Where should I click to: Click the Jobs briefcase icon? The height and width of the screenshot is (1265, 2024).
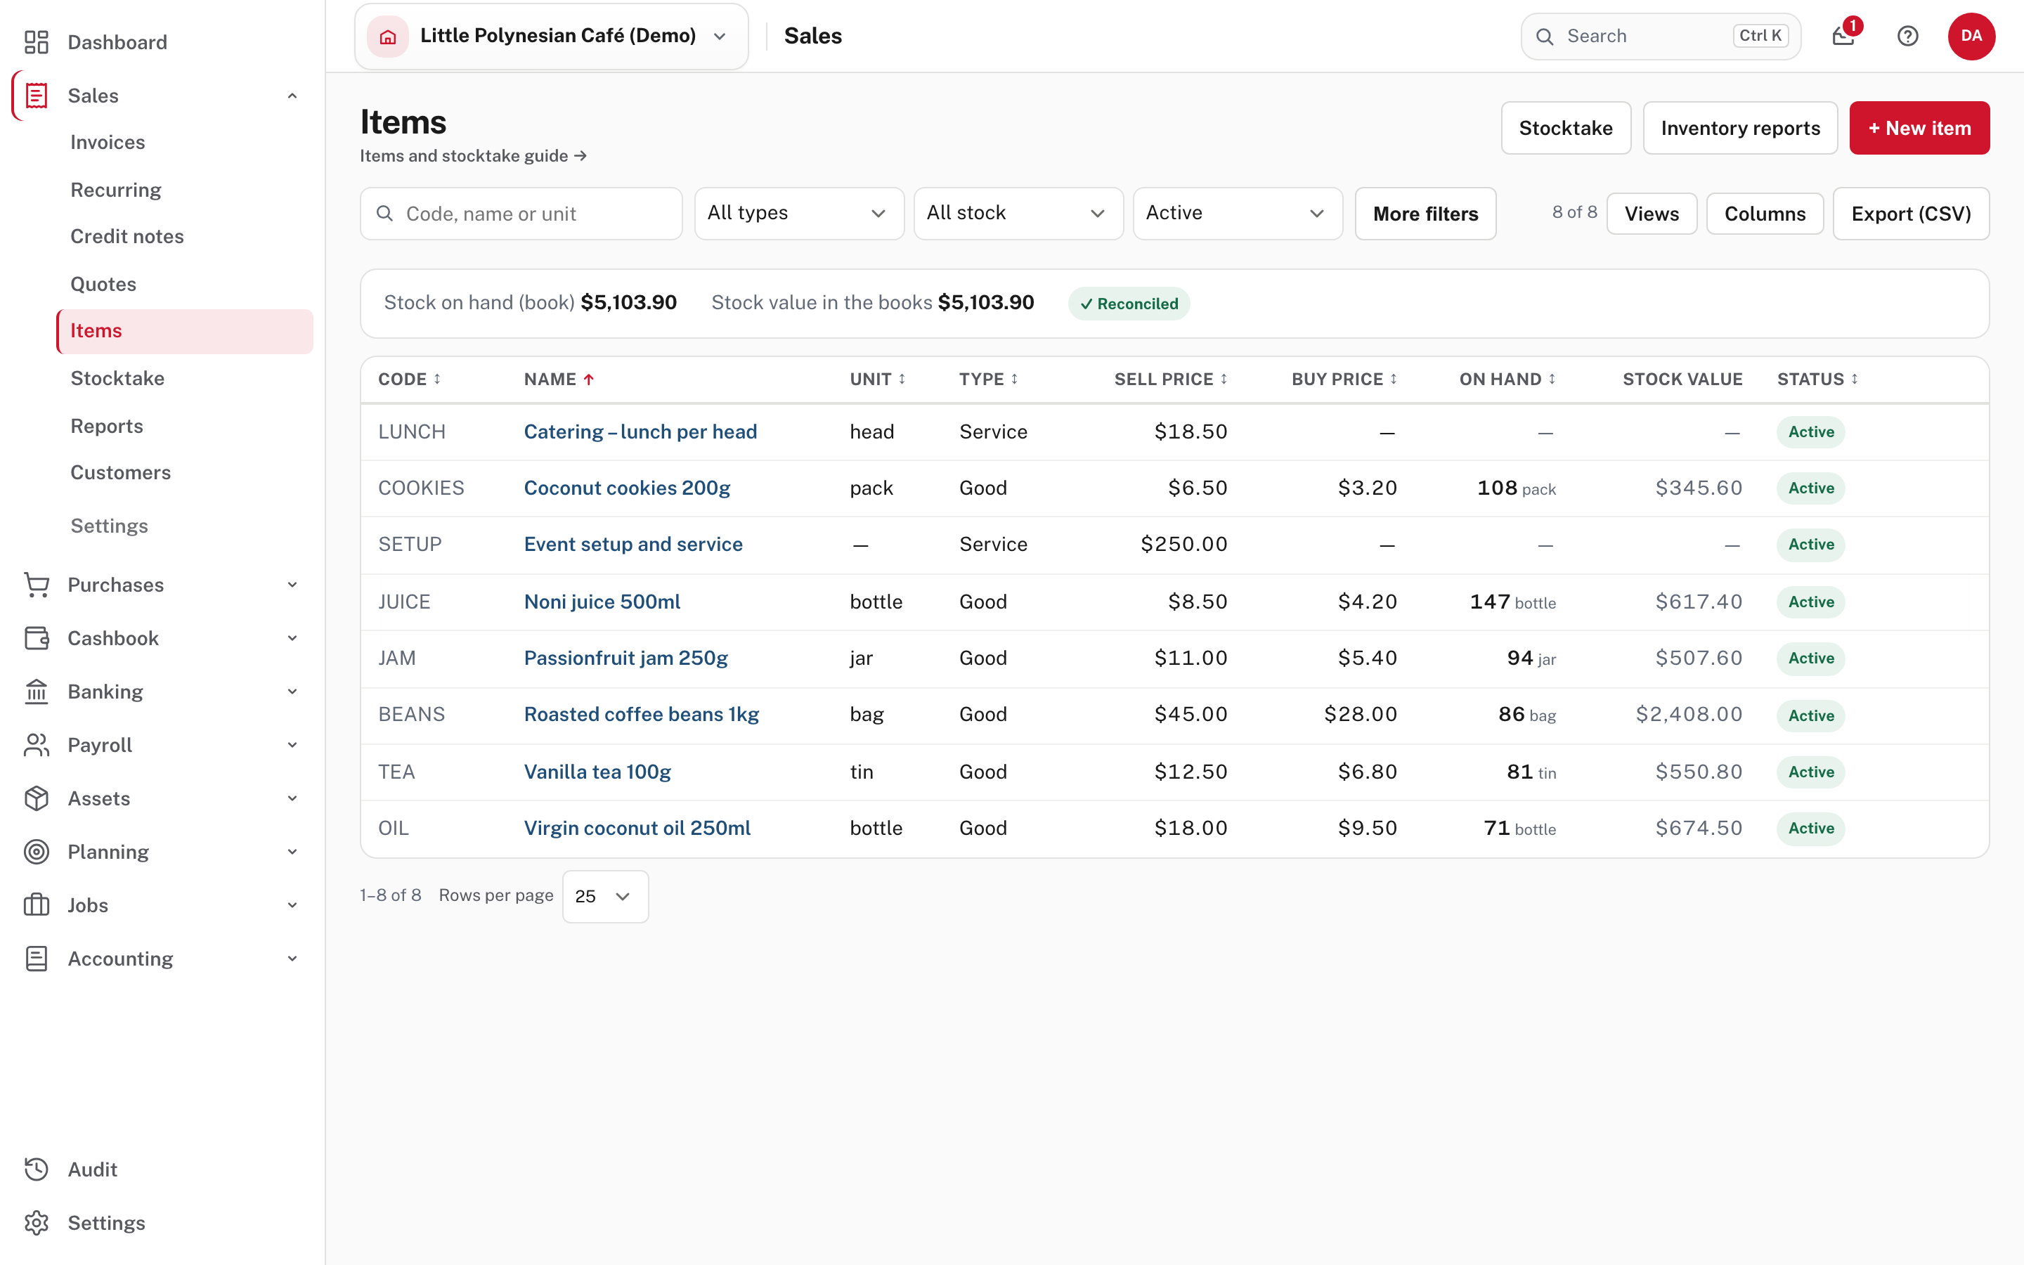(x=36, y=905)
